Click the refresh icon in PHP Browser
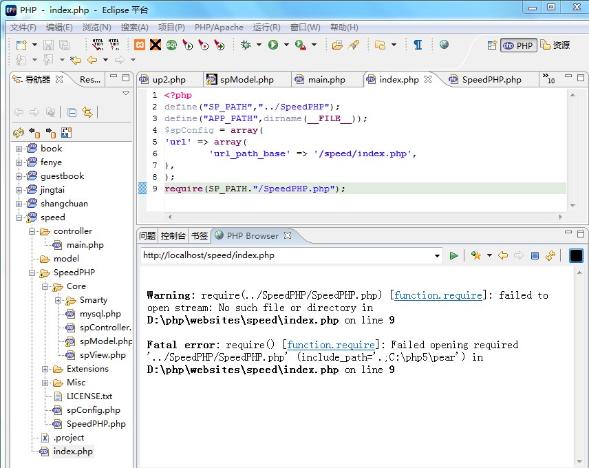589x468 pixels. point(550,256)
